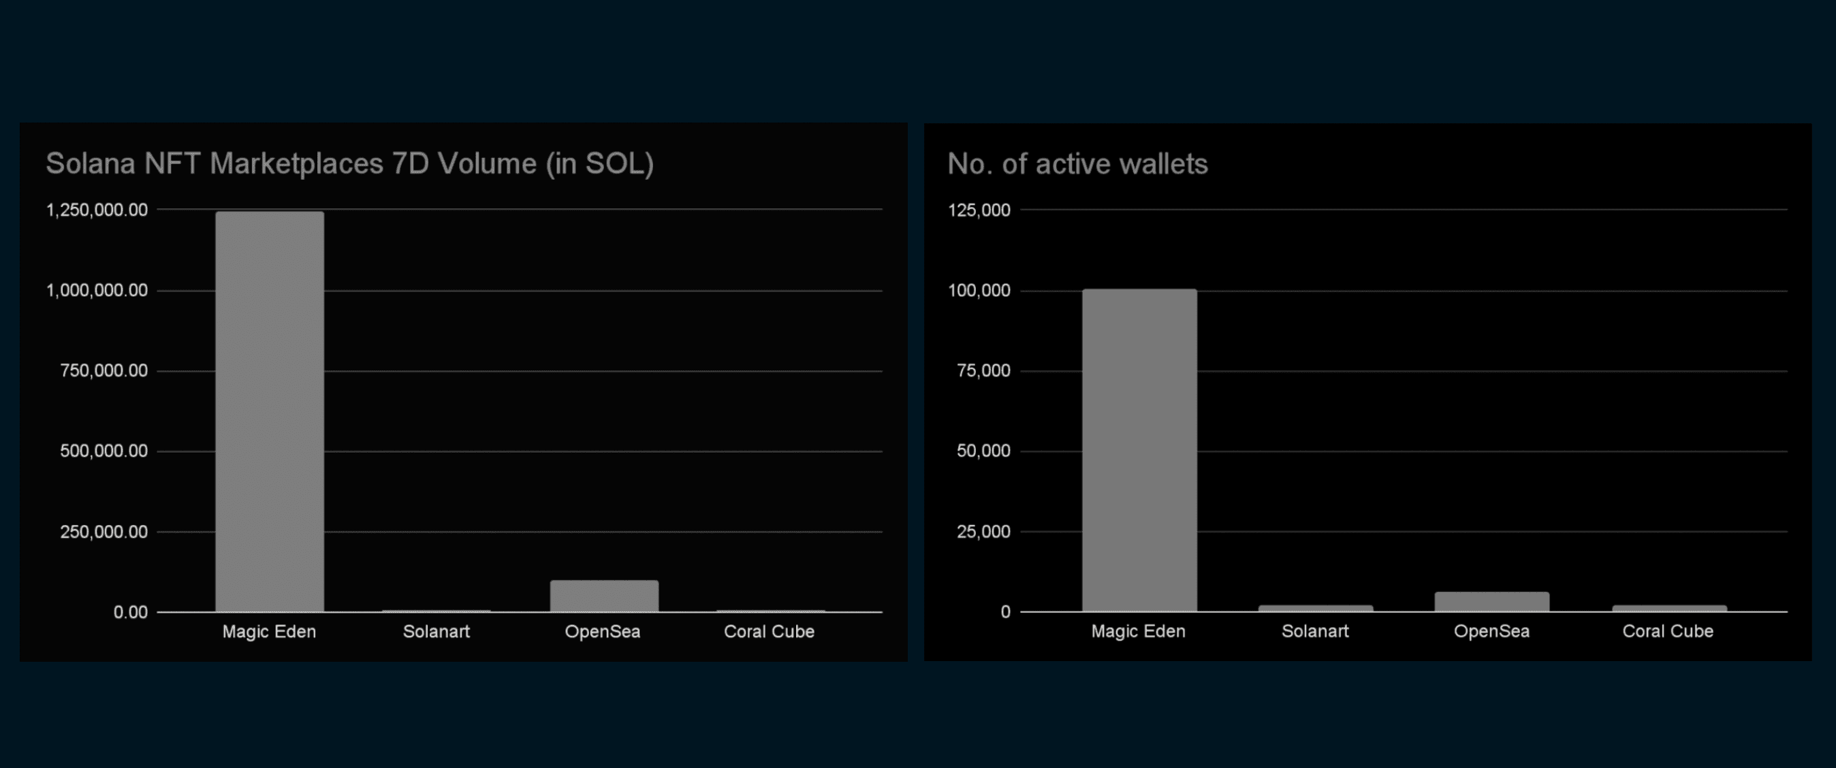The image size is (1836, 768).
Task: Click the 50,000 axis label
Action: pos(983,451)
